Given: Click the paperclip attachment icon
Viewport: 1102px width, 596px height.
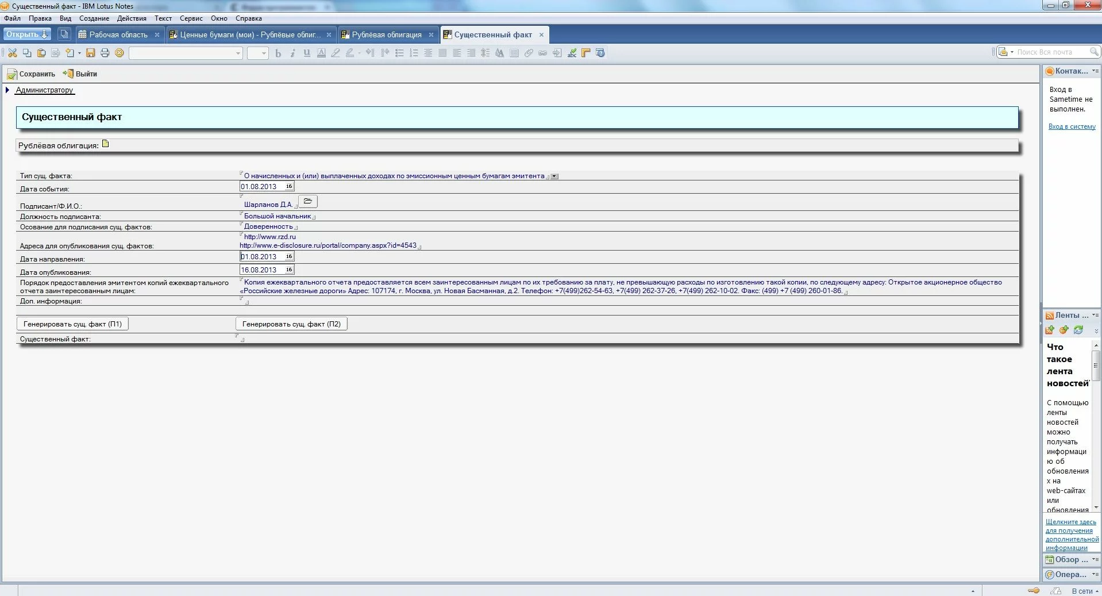Looking at the screenshot, I should pos(529,53).
